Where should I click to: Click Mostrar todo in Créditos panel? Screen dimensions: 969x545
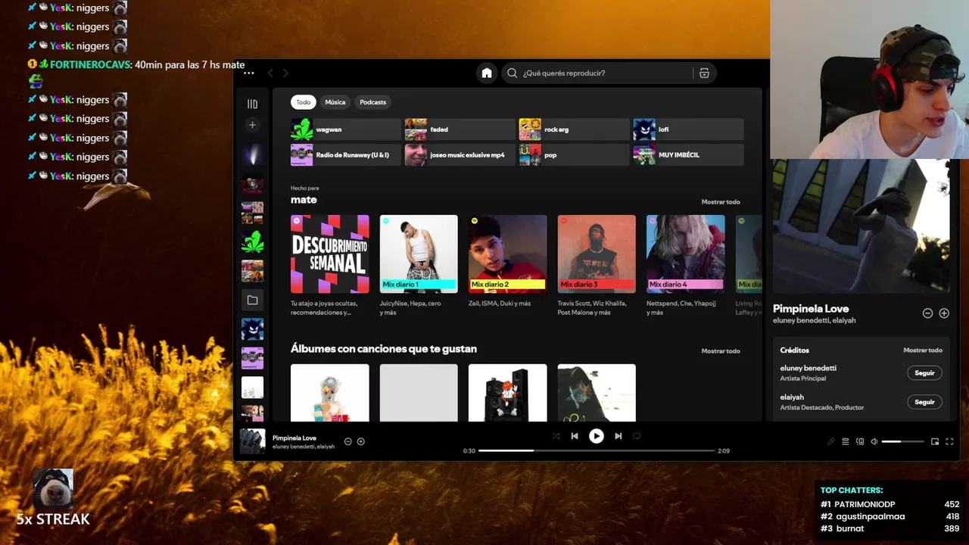(x=923, y=350)
